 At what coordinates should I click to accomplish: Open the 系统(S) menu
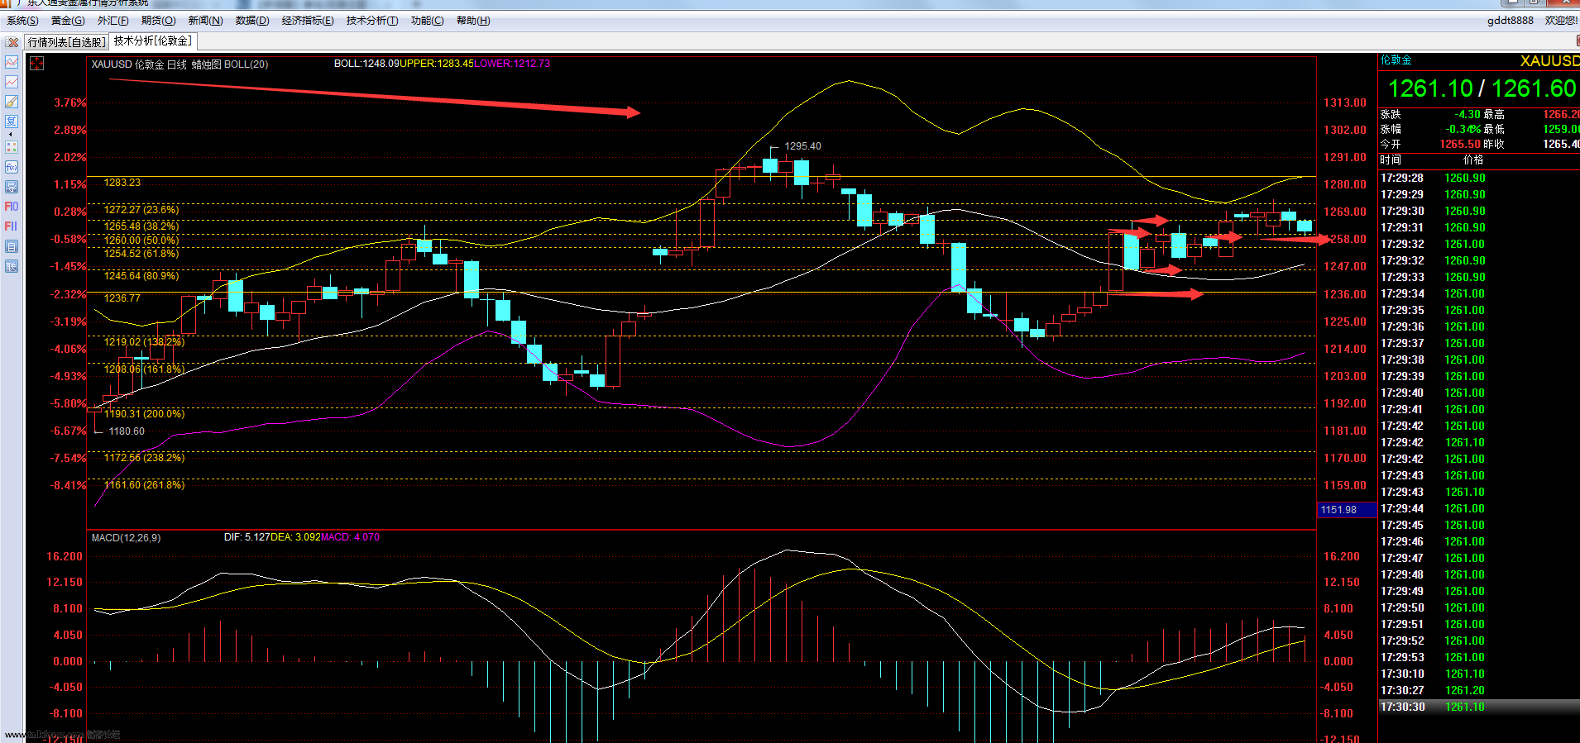pos(22,21)
